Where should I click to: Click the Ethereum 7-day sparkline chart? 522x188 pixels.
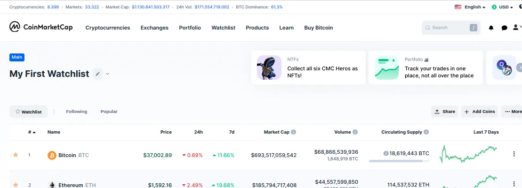[x=468, y=182]
